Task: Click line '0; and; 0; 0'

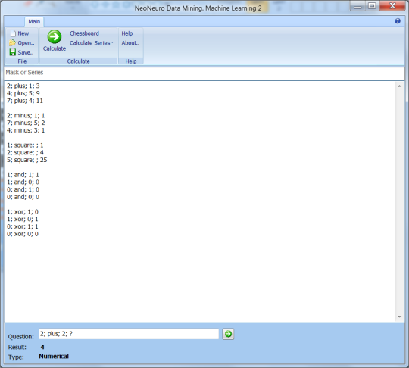Action: click(23, 197)
